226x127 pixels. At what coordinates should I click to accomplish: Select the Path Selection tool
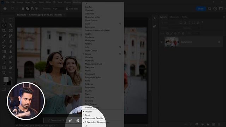[x=11, y=62]
